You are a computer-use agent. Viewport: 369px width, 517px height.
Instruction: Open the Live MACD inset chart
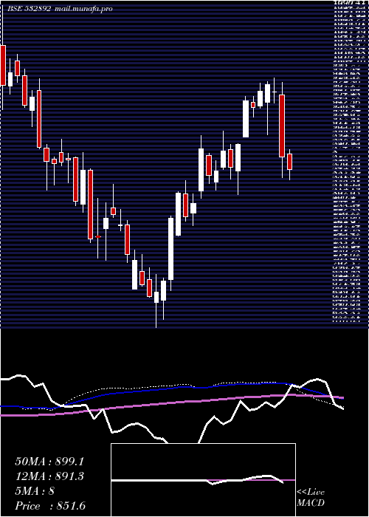[x=203, y=480]
